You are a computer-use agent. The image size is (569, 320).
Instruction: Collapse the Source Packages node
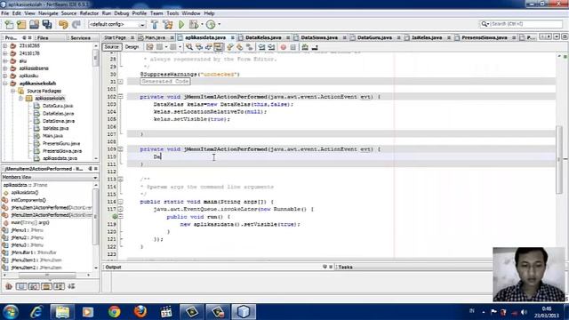click(12, 91)
